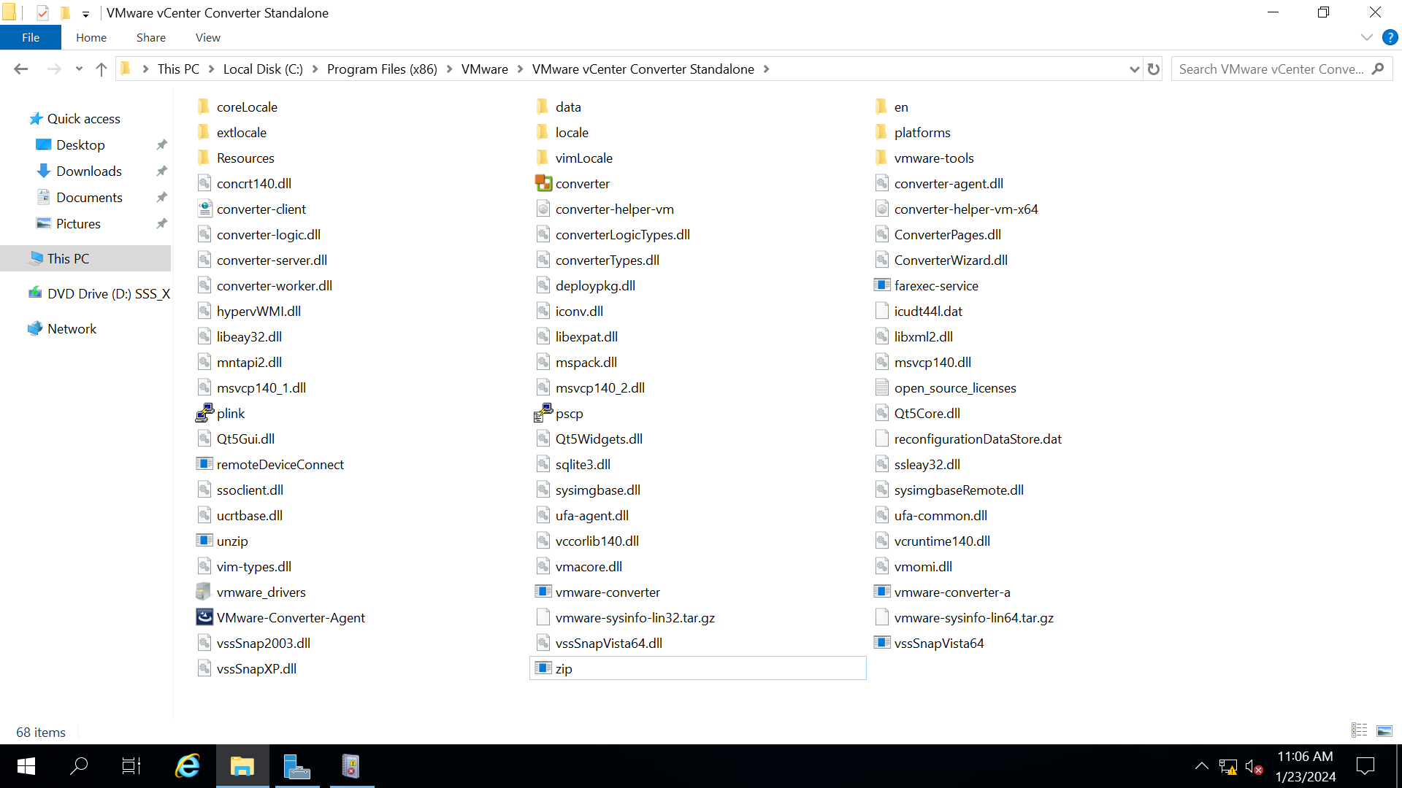Go up one folder level arrow
The height and width of the screenshot is (788, 1402).
101,69
